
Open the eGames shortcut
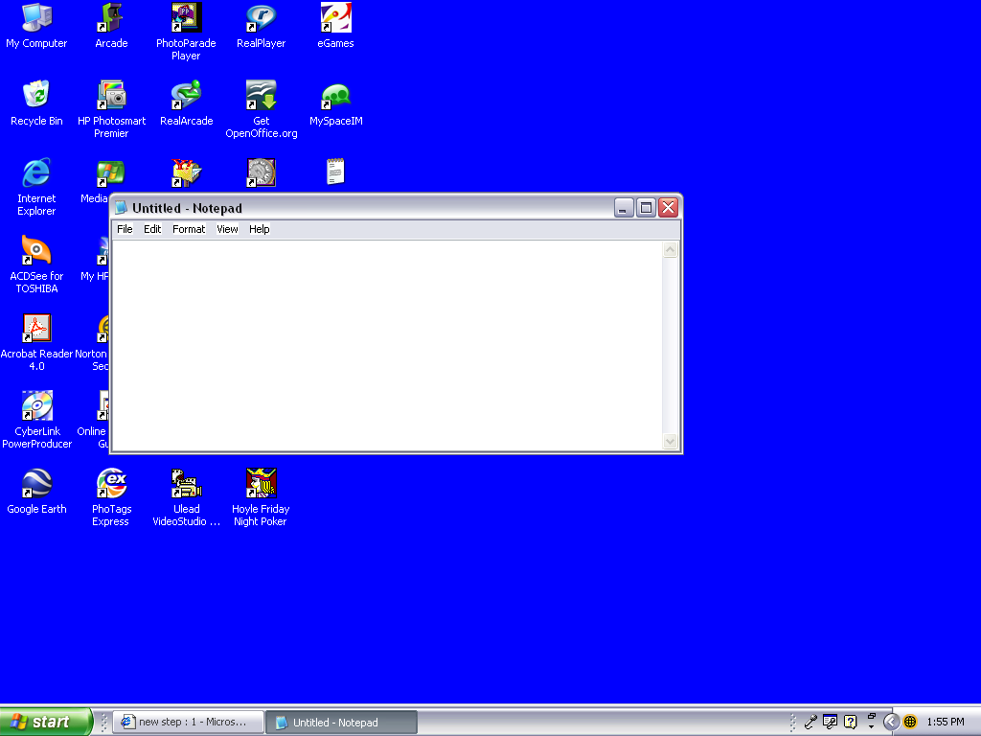coord(334,19)
